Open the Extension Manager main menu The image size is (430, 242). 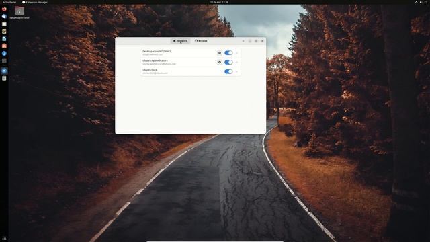[243, 41]
